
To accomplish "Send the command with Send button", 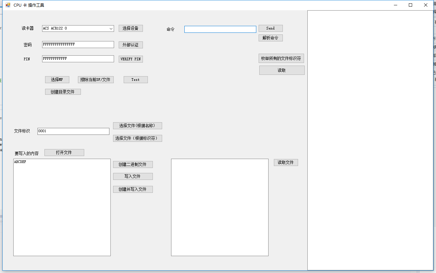I will 271,28.
